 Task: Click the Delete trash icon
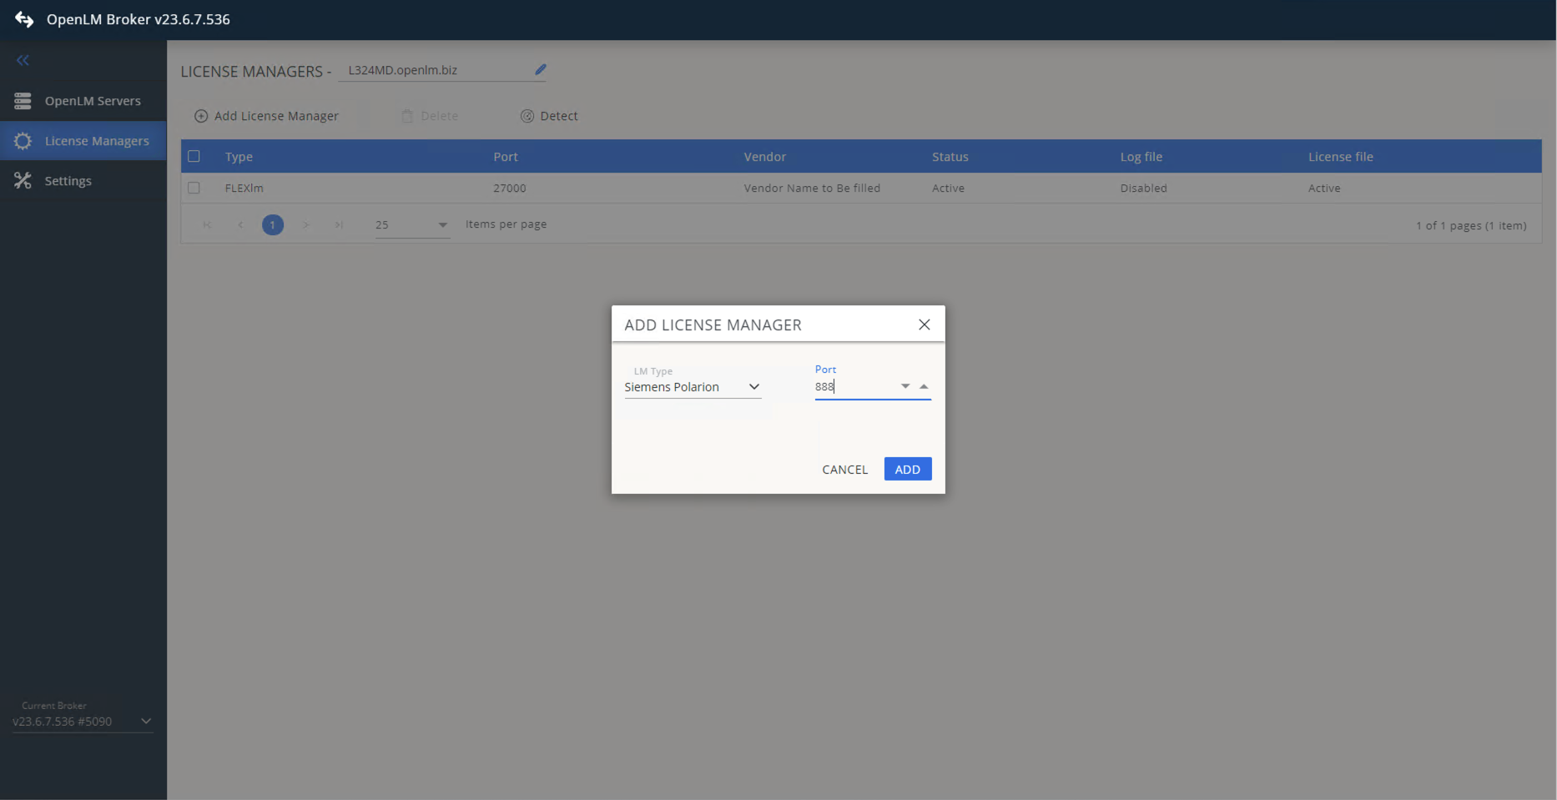406,116
